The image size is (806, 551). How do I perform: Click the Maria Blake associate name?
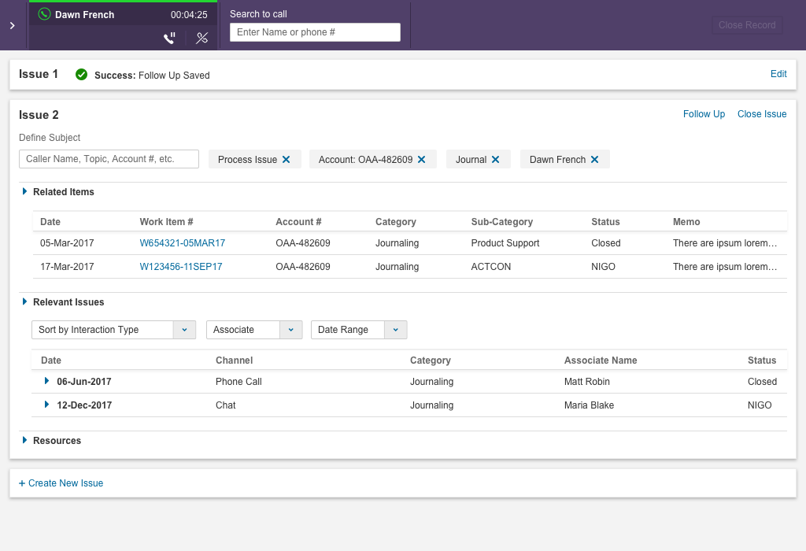pos(589,405)
